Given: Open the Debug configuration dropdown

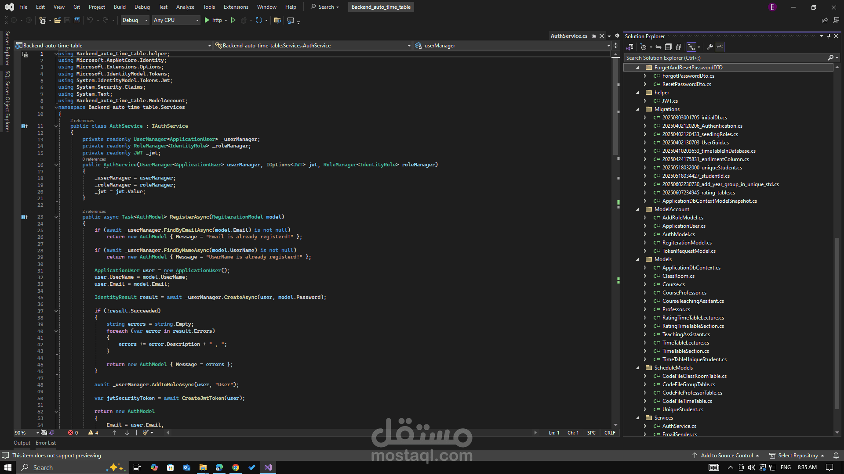Looking at the screenshot, I should tap(135, 20).
